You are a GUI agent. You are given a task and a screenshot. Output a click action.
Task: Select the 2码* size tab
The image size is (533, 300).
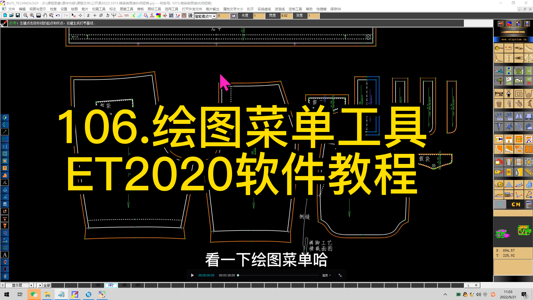coord(111,285)
